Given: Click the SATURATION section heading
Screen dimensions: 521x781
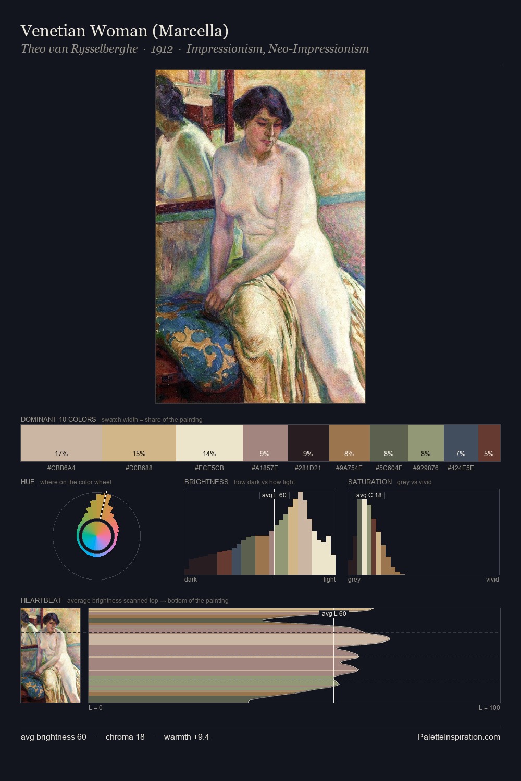Looking at the screenshot, I should pos(370,482).
